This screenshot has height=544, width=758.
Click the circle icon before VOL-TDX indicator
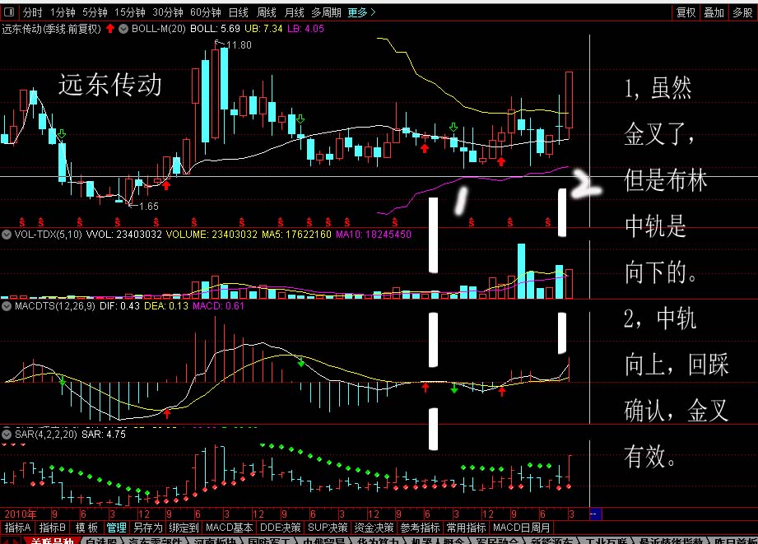[x=7, y=235]
